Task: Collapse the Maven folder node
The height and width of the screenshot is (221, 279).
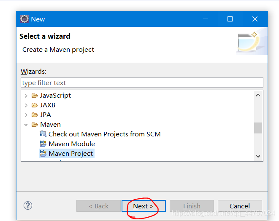Action: coord(26,125)
